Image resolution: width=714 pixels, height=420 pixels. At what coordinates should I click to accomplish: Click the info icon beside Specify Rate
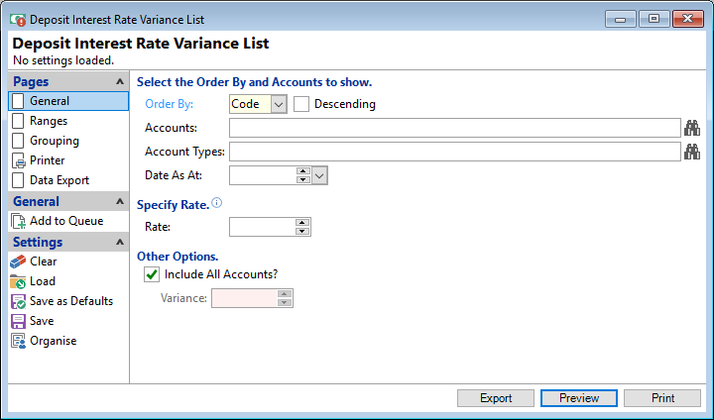(x=217, y=204)
